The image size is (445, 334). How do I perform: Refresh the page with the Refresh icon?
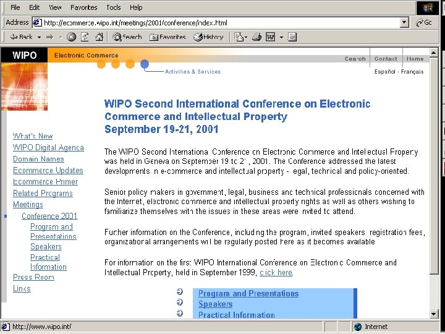tap(85, 37)
